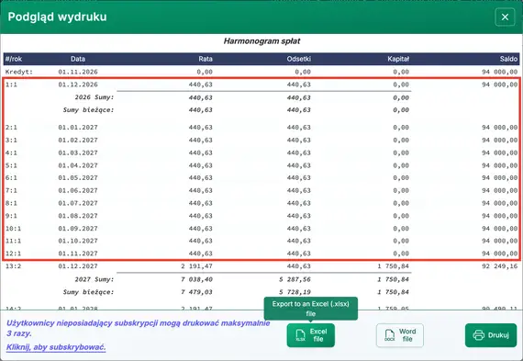Click the #/rok column header
523x361 pixels.
click(x=14, y=59)
